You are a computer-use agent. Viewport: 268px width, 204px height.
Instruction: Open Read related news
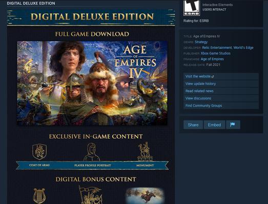(x=221, y=91)
